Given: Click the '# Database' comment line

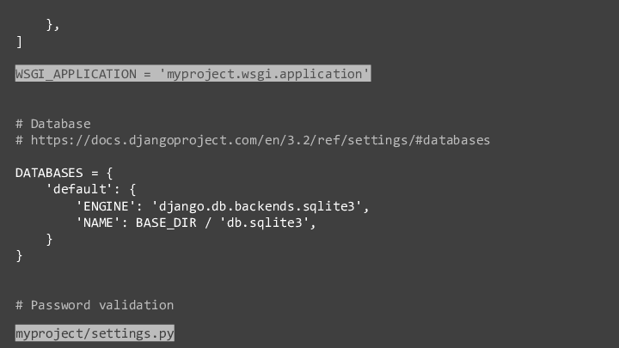Looking at the screenshot, I should tap(53, 124).
